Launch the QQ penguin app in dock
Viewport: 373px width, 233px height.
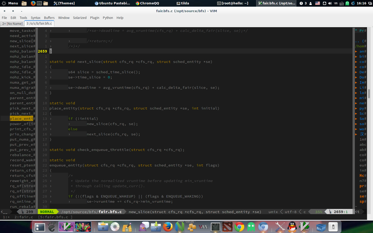tap(292, 227)
